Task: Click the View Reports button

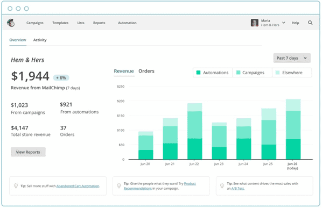Action: pos(28,152)
